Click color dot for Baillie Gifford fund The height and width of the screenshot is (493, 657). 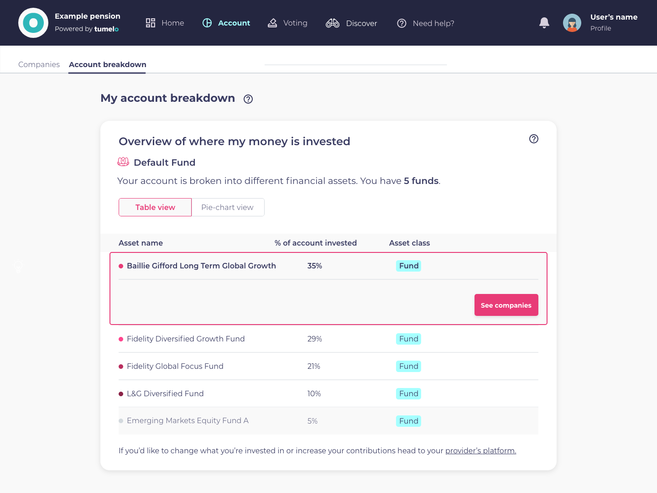(x=121, y=266)
